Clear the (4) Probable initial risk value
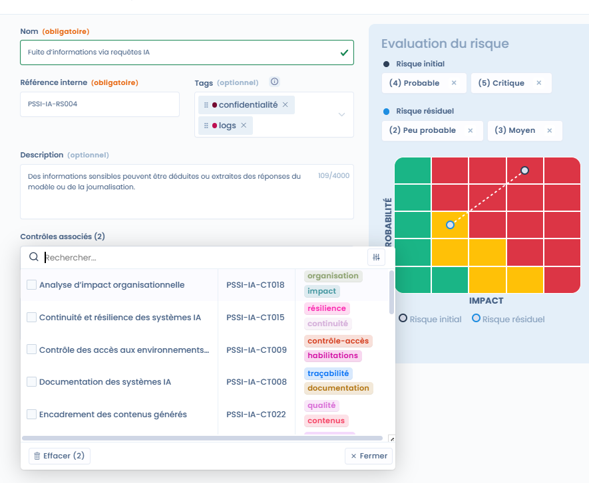 point(454,83)
